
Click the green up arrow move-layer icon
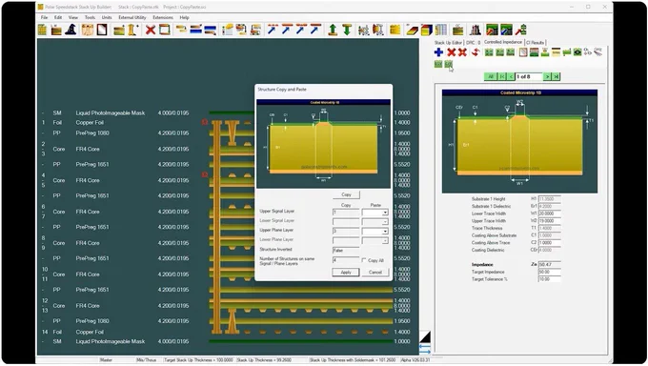pyautogui.click(x=333, y=30)
